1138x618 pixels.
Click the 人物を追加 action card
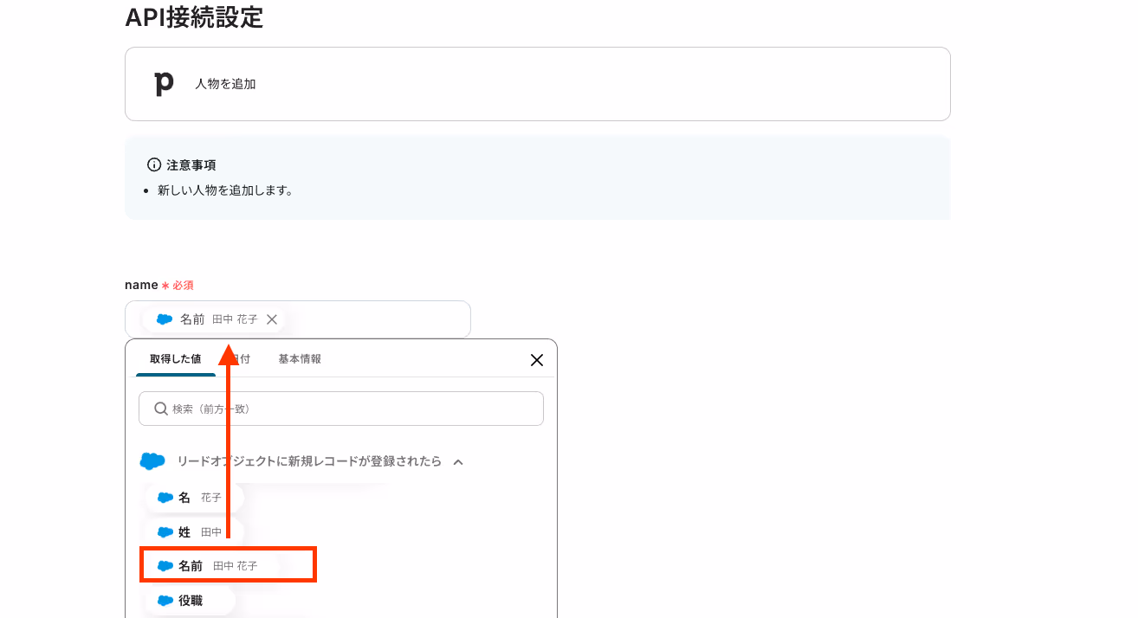pyautogui.click(x=538, y=84)
